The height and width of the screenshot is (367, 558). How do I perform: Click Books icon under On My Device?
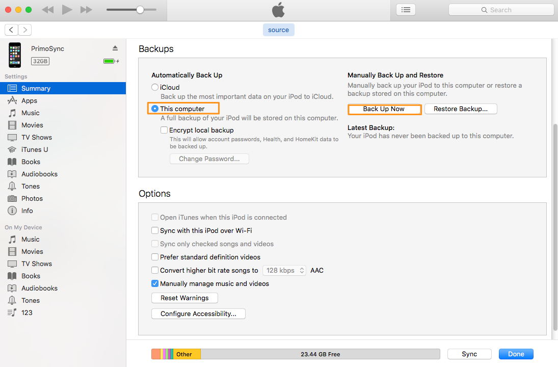(x=12, y=276)
